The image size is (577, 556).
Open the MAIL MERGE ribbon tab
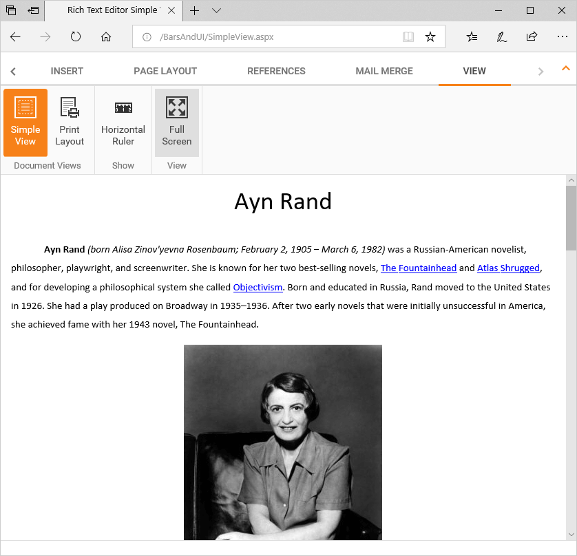pos(384,71)
